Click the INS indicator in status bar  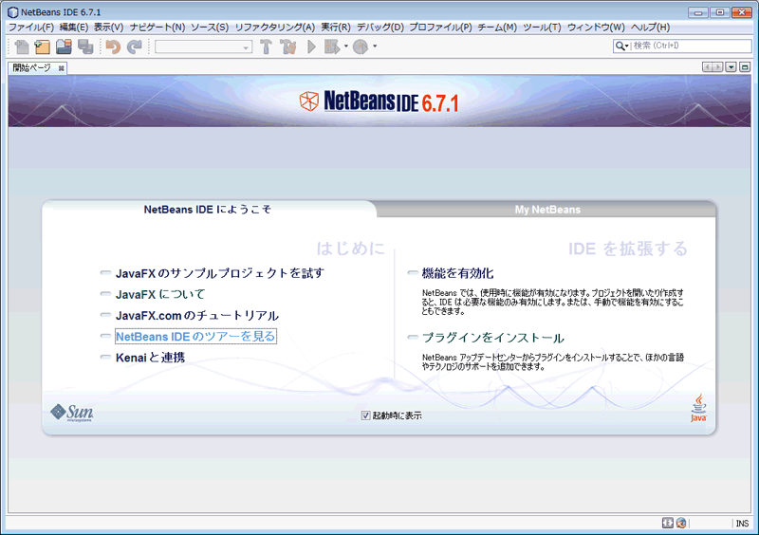click(742, 524)
